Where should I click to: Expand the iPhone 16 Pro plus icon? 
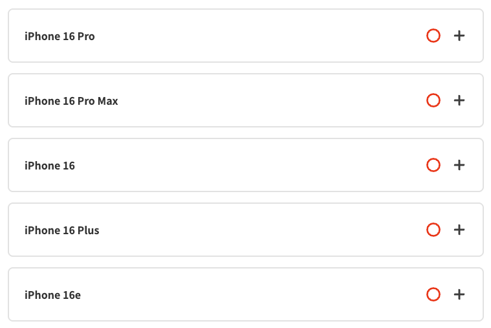coord(459,36)
